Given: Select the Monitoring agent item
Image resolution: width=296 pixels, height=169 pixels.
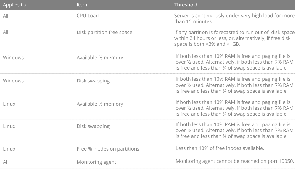Looking at the screenshot, I should [x=96, y=162].
